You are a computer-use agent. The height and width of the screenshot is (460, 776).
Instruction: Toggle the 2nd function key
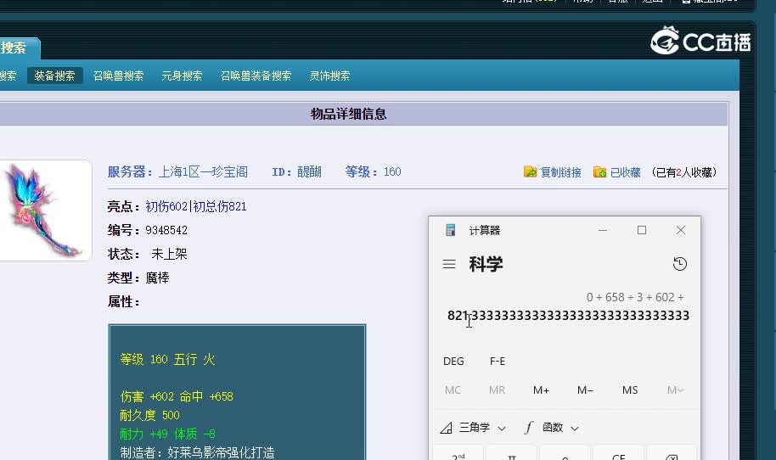(x=458, y=454)
